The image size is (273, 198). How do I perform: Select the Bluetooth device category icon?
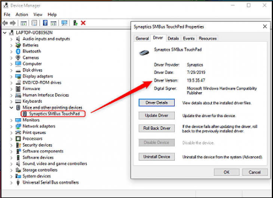point(18,51)
